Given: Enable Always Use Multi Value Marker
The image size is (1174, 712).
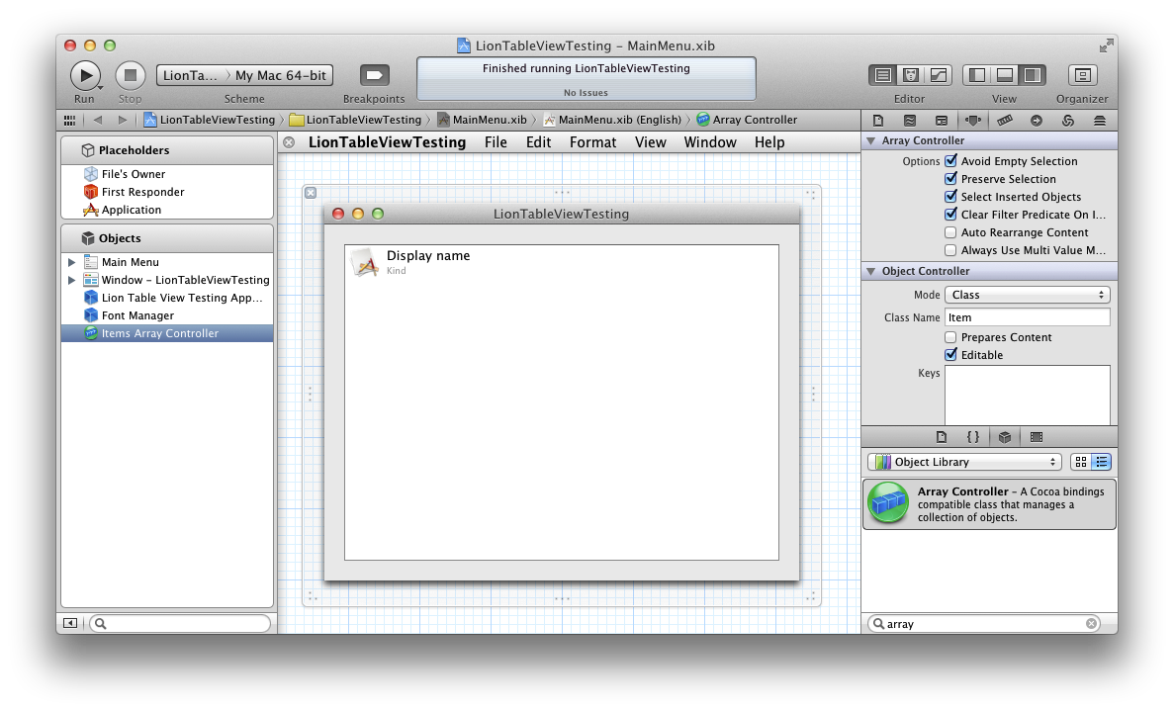Looking at the screenshot, I should click(x=950, y=250).
